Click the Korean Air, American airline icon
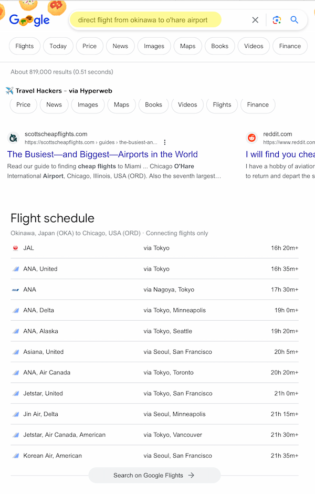The width and height of the screenshot is (315, 494). pos(15,456)
